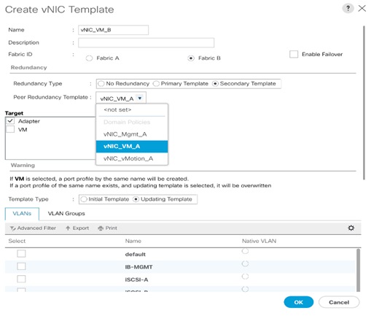Switch to the VLANs tab
The height and width of the screenshot is (316, 371).
point(22,214)
